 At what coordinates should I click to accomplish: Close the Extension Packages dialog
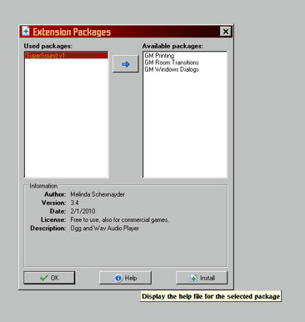226,32
